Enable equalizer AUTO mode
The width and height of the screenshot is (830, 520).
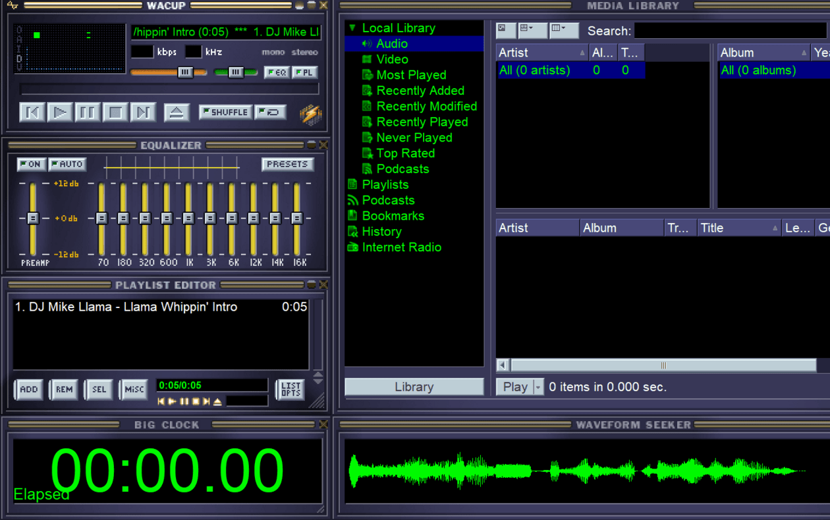[67, 165]
